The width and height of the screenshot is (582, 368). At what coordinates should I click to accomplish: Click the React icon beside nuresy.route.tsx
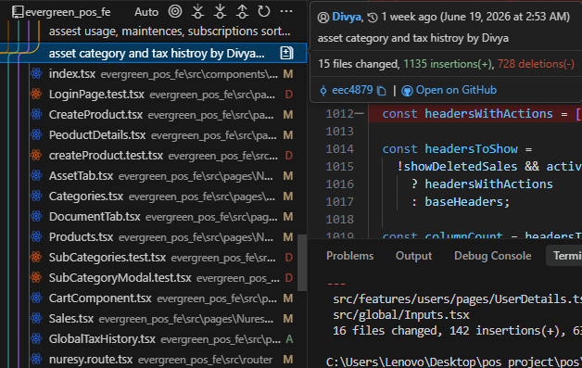(x=36, y=360)
